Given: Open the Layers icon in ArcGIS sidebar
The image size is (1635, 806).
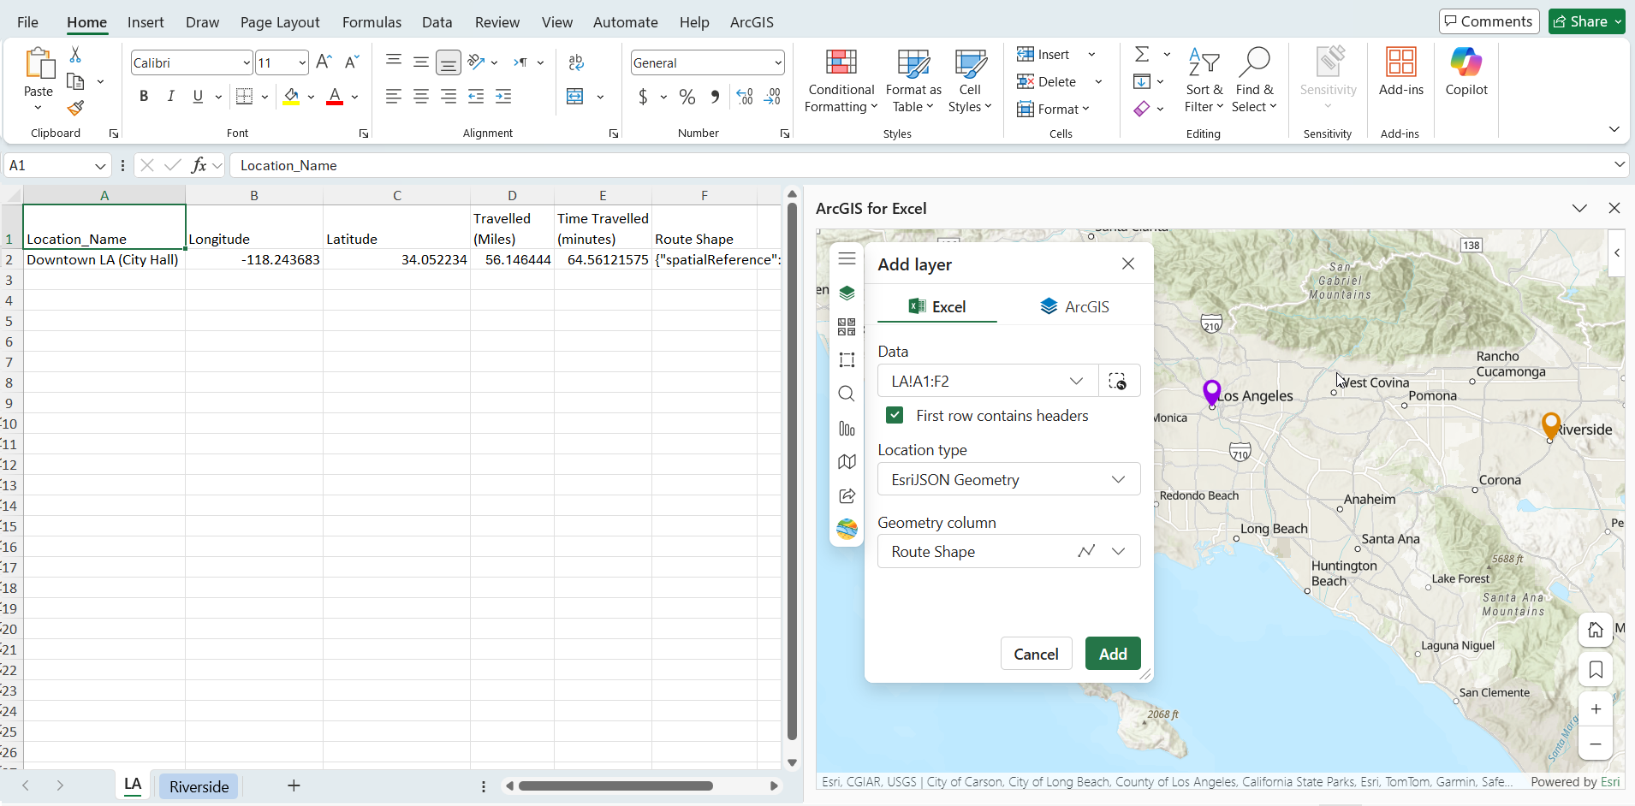Looking at the screenshot, I should (x=847, y=293).
